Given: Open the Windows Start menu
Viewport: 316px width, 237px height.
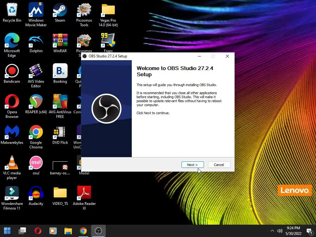Looking at the screenshot, I should [7, 231].
